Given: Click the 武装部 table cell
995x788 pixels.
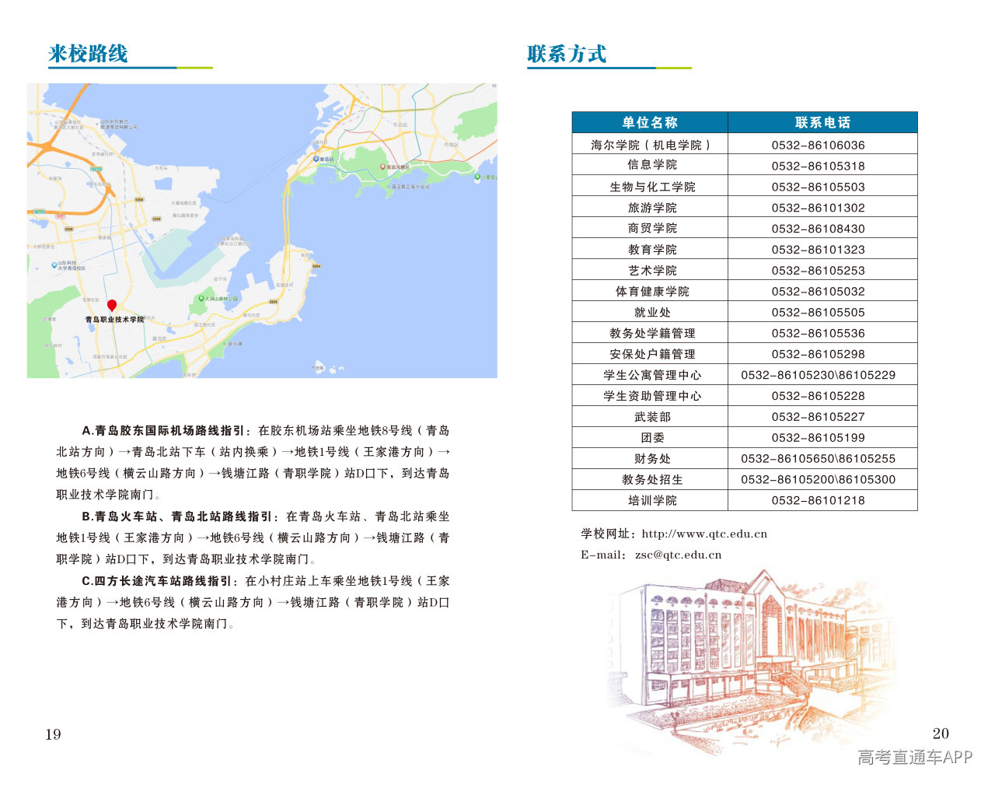Looking at the screenshot, I should pyautogui.click(x=651, y=417).
